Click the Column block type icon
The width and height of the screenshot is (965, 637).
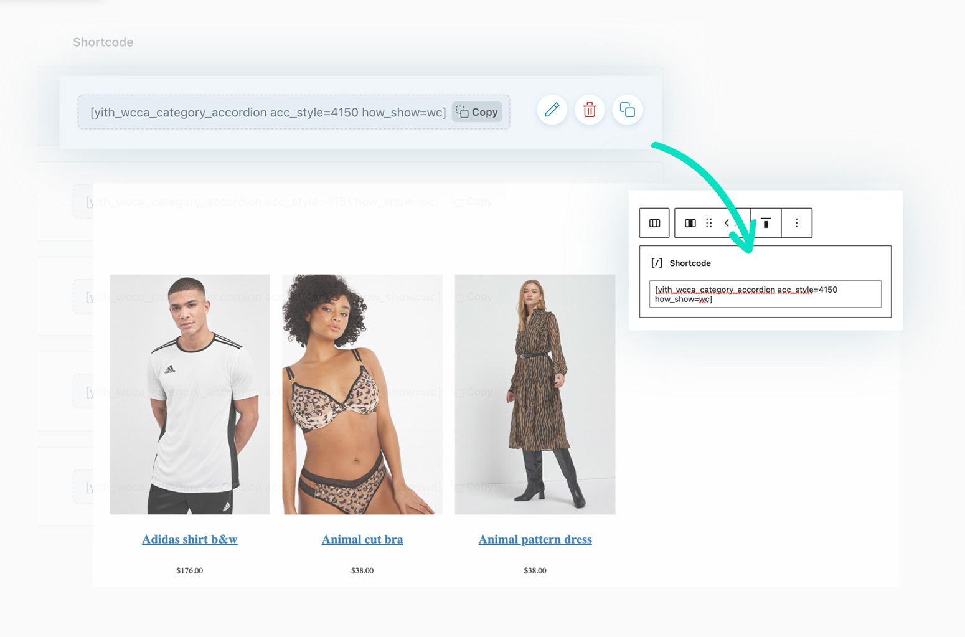pyautogui.click(x=690, y=223)
